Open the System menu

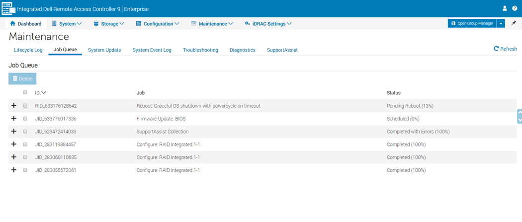(x=67, y=24)
